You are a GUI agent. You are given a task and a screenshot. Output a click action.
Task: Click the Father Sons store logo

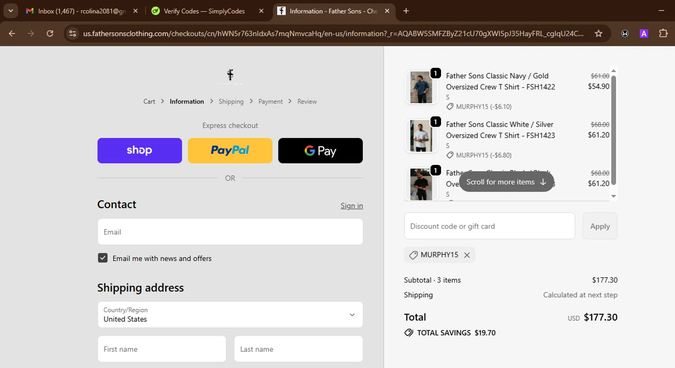pos(230,75)
